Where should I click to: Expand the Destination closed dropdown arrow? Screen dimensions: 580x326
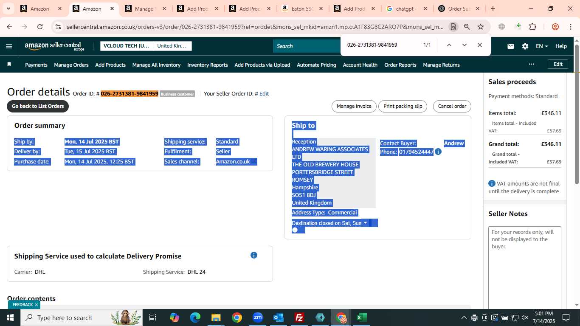coord(365,223)
